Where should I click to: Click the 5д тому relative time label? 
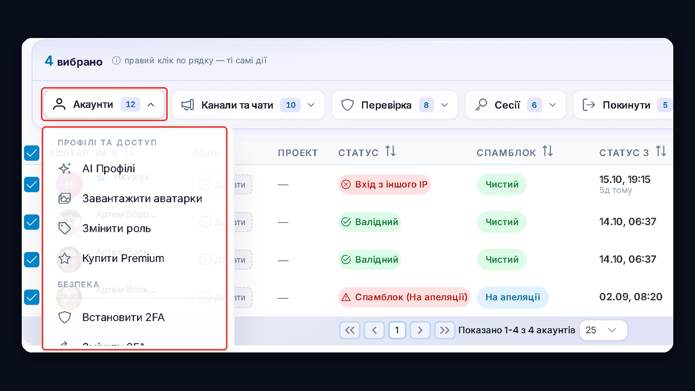pyautogui.click(x=616, y=191)
